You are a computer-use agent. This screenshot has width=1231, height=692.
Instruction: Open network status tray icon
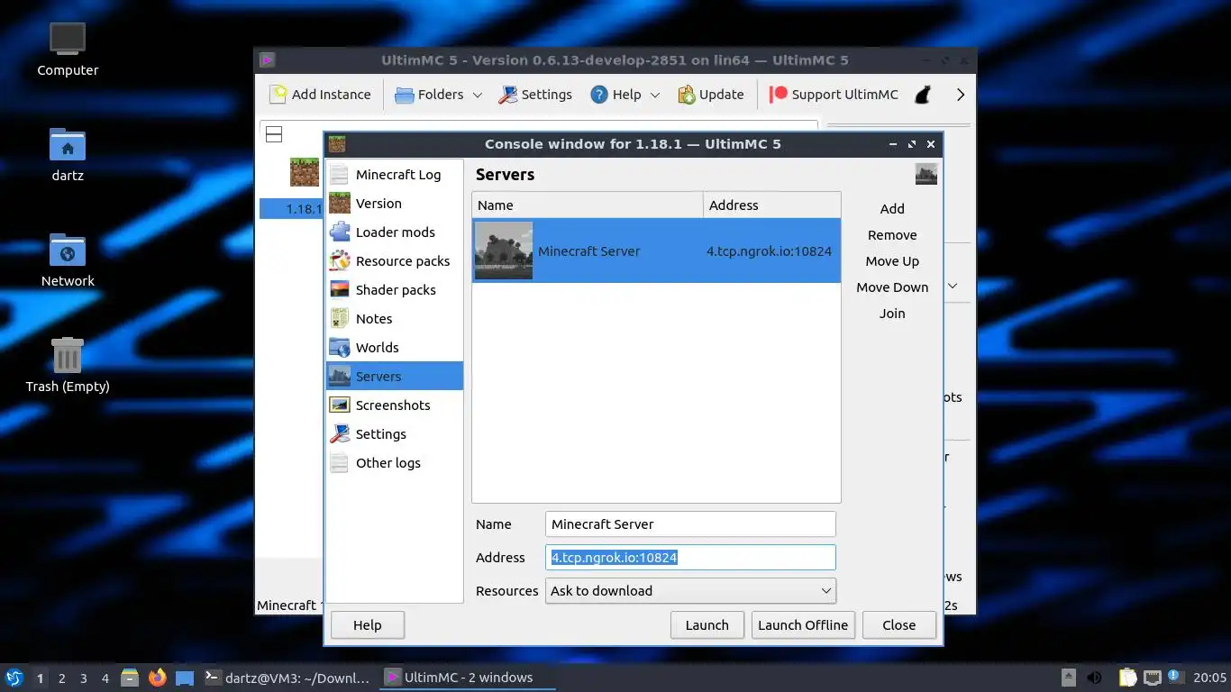click(1153, 678)
